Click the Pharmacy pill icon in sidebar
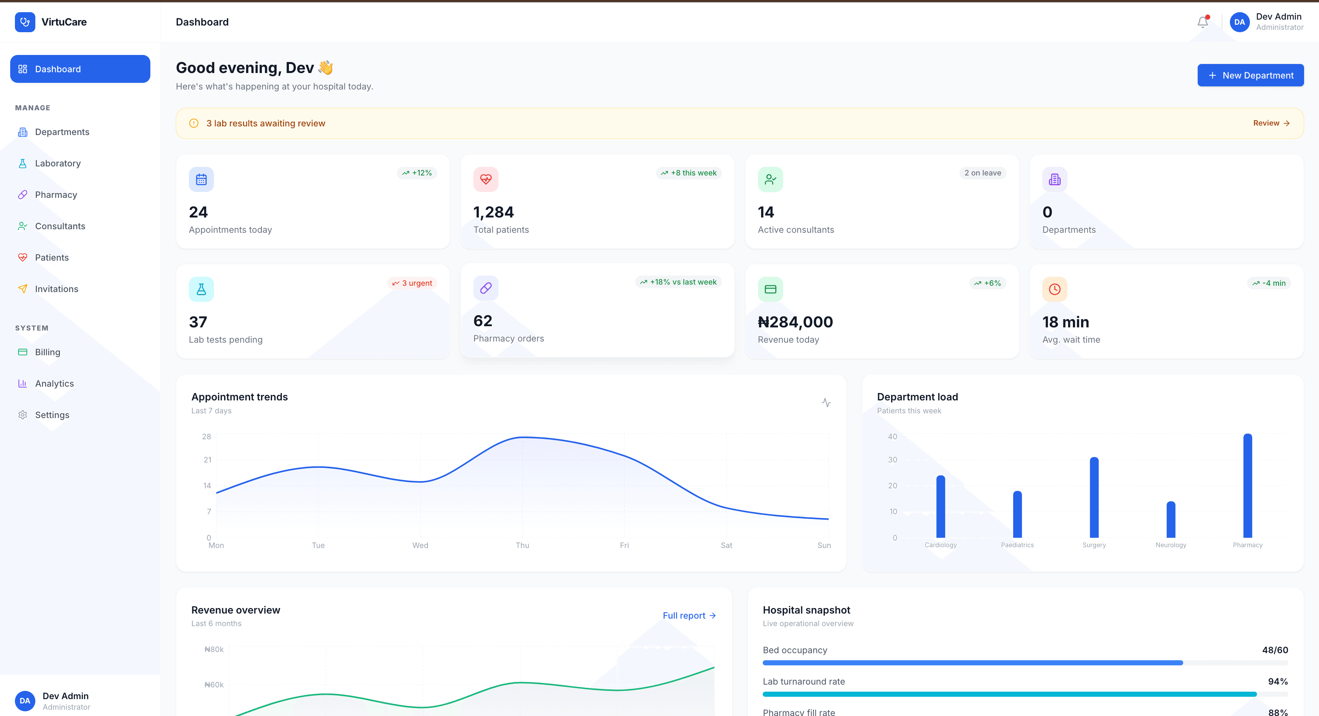The height and width of the screenshot is (716, 1319). 22,195
